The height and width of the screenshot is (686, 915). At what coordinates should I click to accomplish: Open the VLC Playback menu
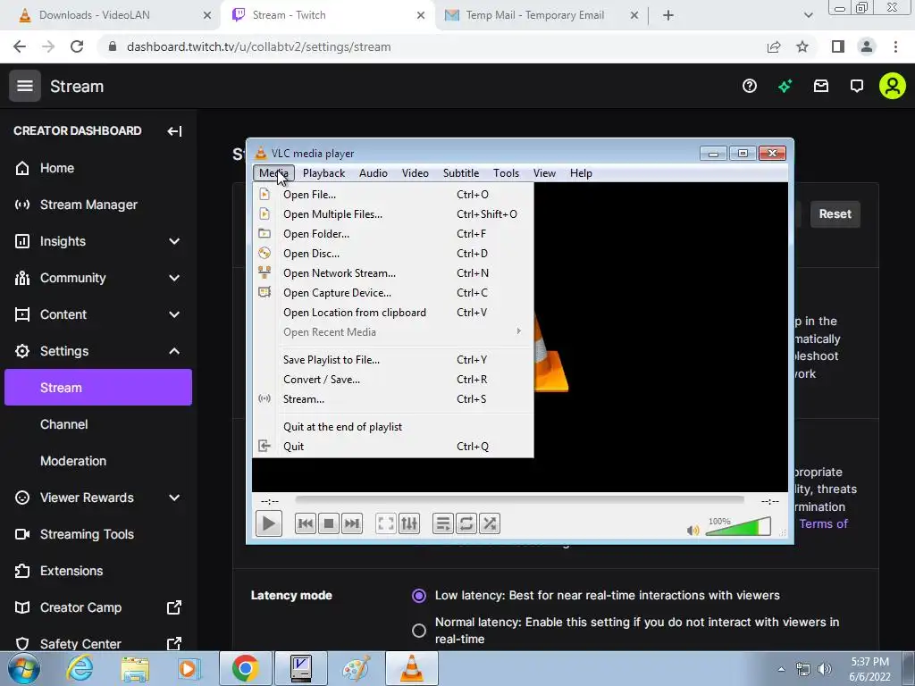323,173
